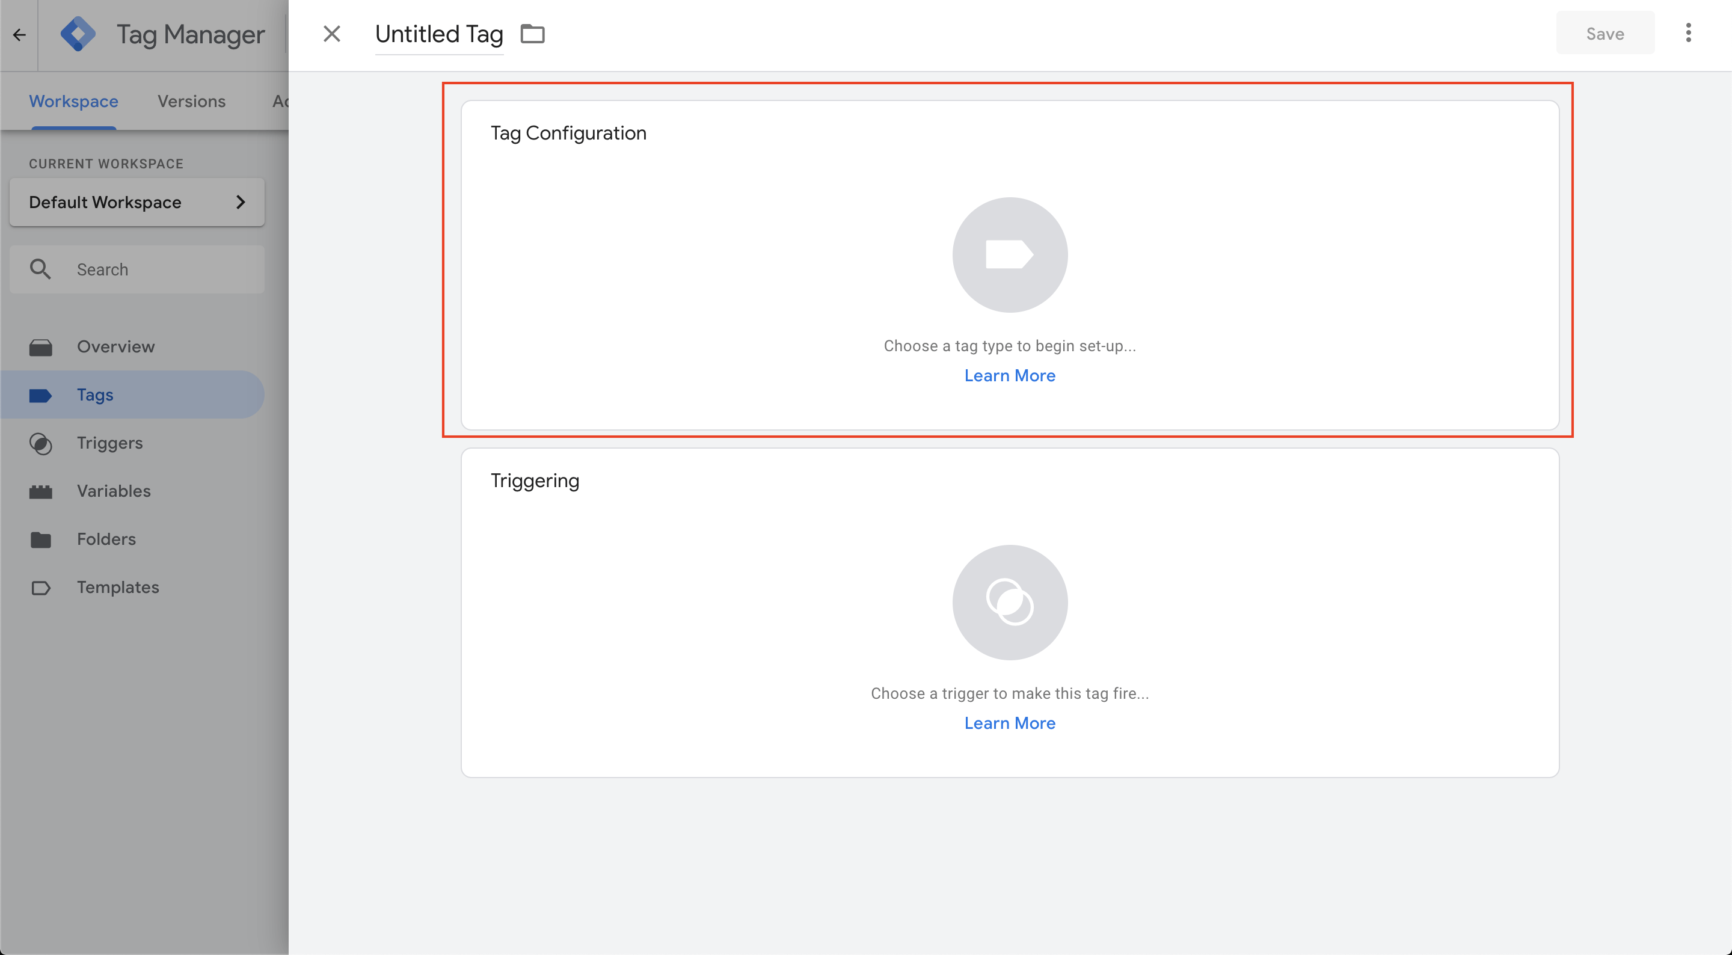Expand the Default Workspace selector
Viewport: 1732px width, 955px height.
137,201
